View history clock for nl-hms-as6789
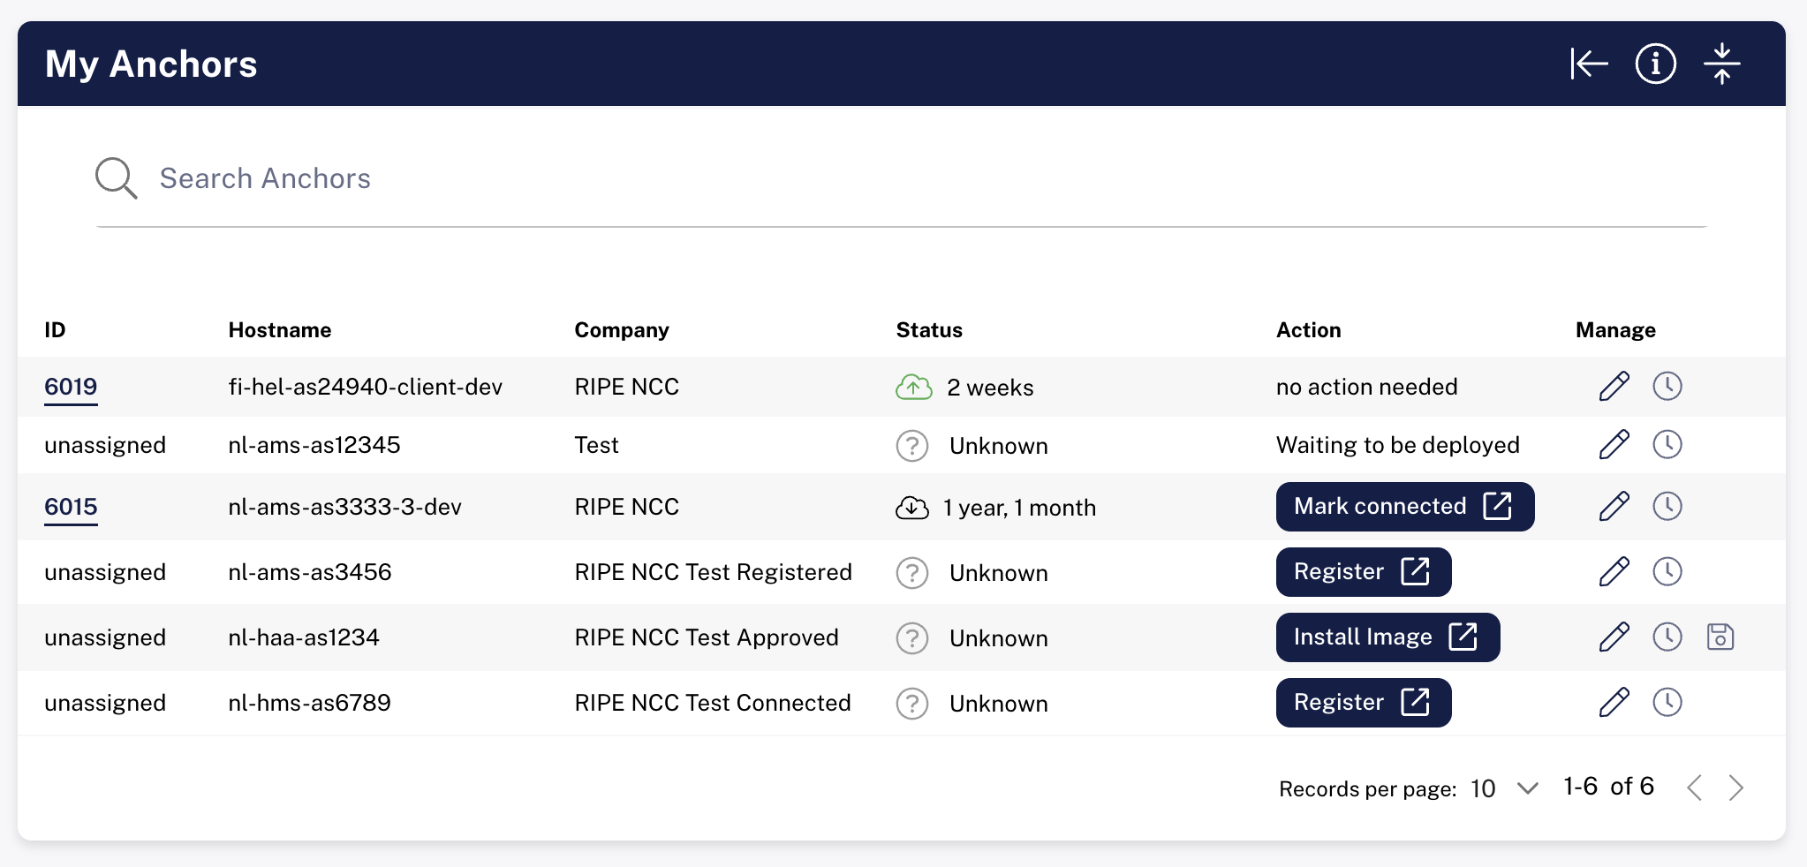Image resolution: width=1807 pixels, height=867 pixels. (1667, 703)
